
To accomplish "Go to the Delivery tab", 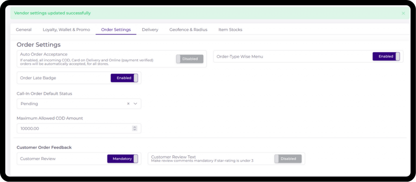I will pos(150,30).
